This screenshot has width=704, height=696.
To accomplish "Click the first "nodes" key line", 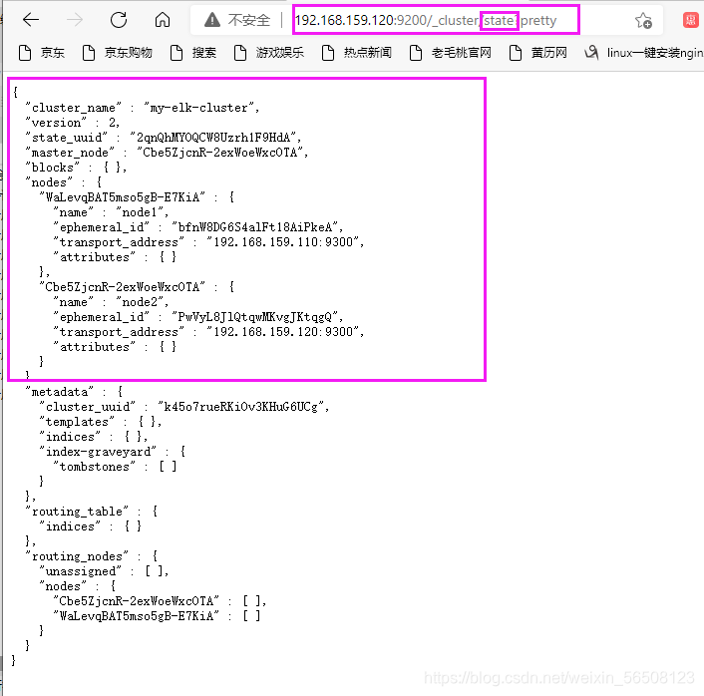I will click(63, 182).
